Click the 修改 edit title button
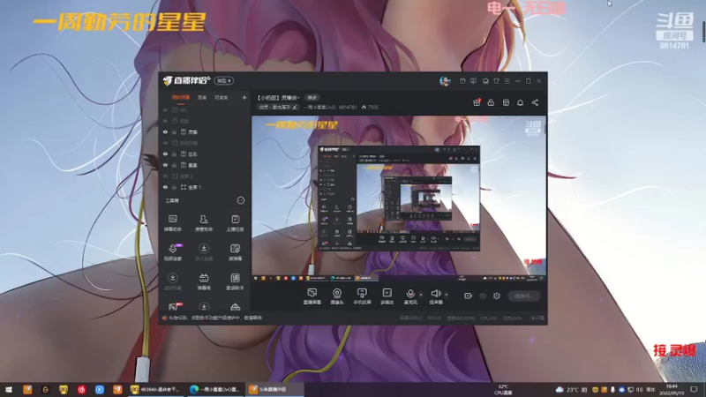Viewport: 706px width, 397px height. point(312,97)
